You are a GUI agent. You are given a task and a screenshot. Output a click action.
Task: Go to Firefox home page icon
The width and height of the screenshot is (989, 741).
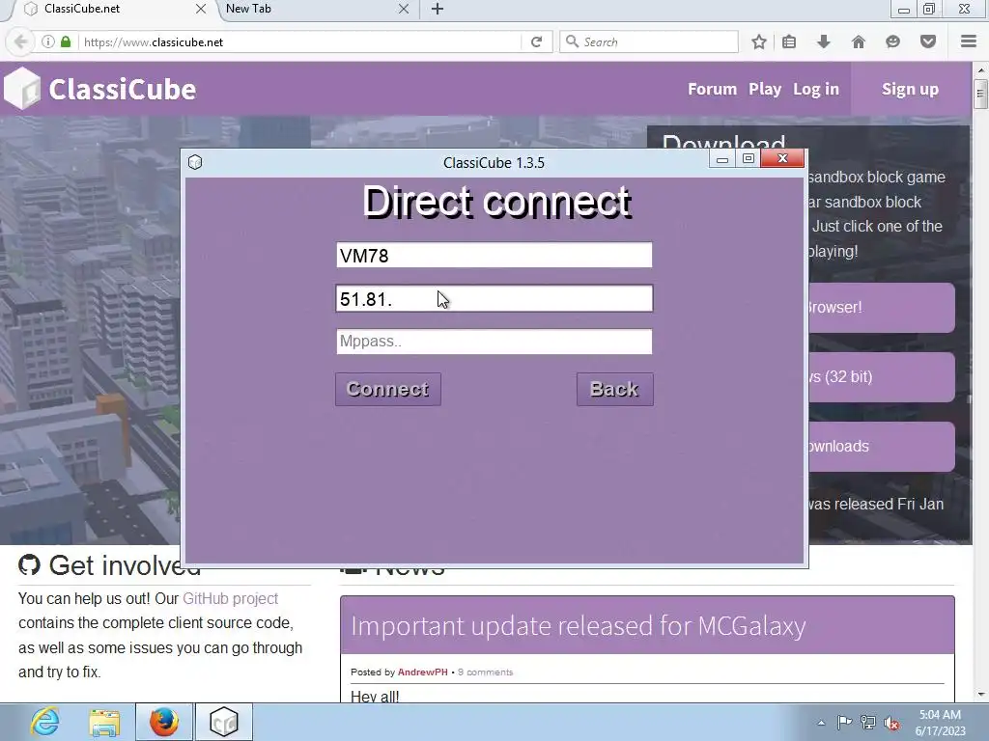[x=859, y=41]
